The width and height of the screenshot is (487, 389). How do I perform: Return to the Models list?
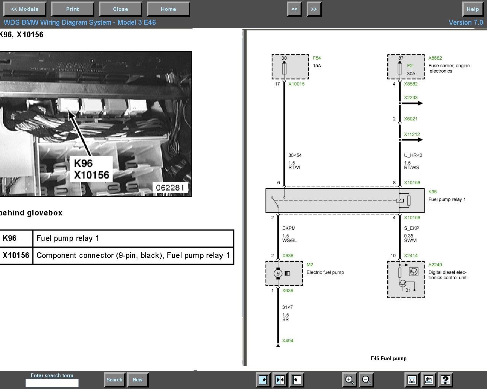pyautogui.click(x=24, y=9)
